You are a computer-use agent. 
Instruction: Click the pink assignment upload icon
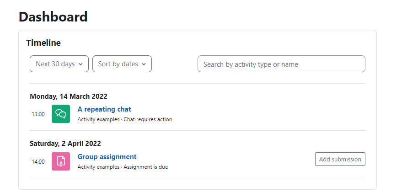click(x=61, y=161)
